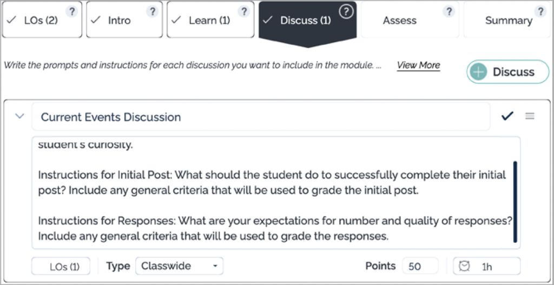Switch to the LOs (2) tab
Screen dimensions: 554x285
tap(42, 20)
